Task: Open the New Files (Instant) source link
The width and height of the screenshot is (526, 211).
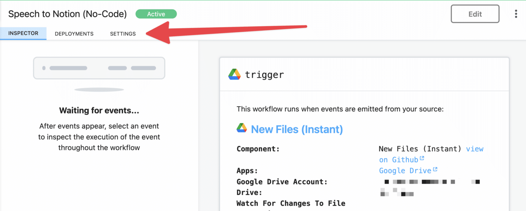Action: pyautogui.click(x=297, y=129)
